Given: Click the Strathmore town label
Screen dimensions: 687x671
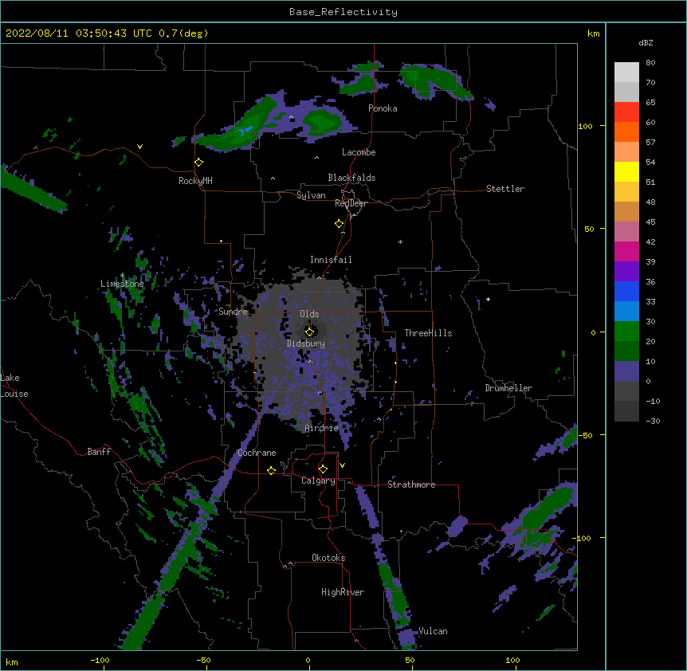Looking at the screenshot, I should (411, 485).
